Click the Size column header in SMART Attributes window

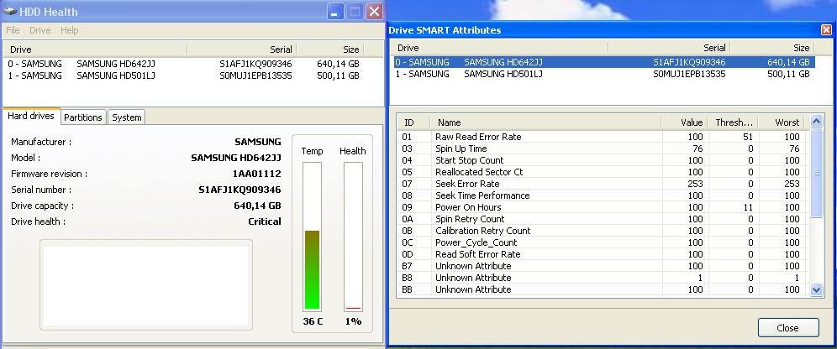[772, 48]
